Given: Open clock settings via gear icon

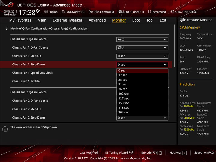Looking at the screenshot, I should click(38, 11).
